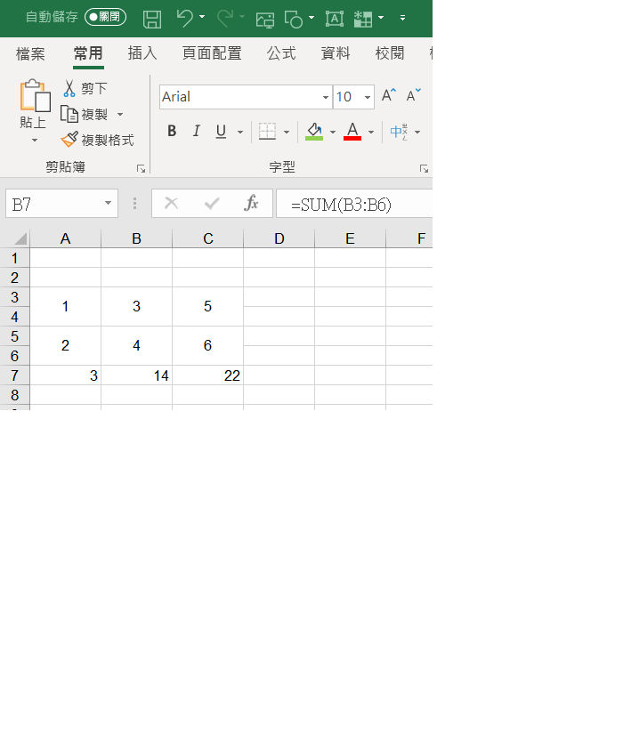The height and width of the screenshot is (750, 623).
Task: Click the Select All corner triangle
Action: (20, 238)
